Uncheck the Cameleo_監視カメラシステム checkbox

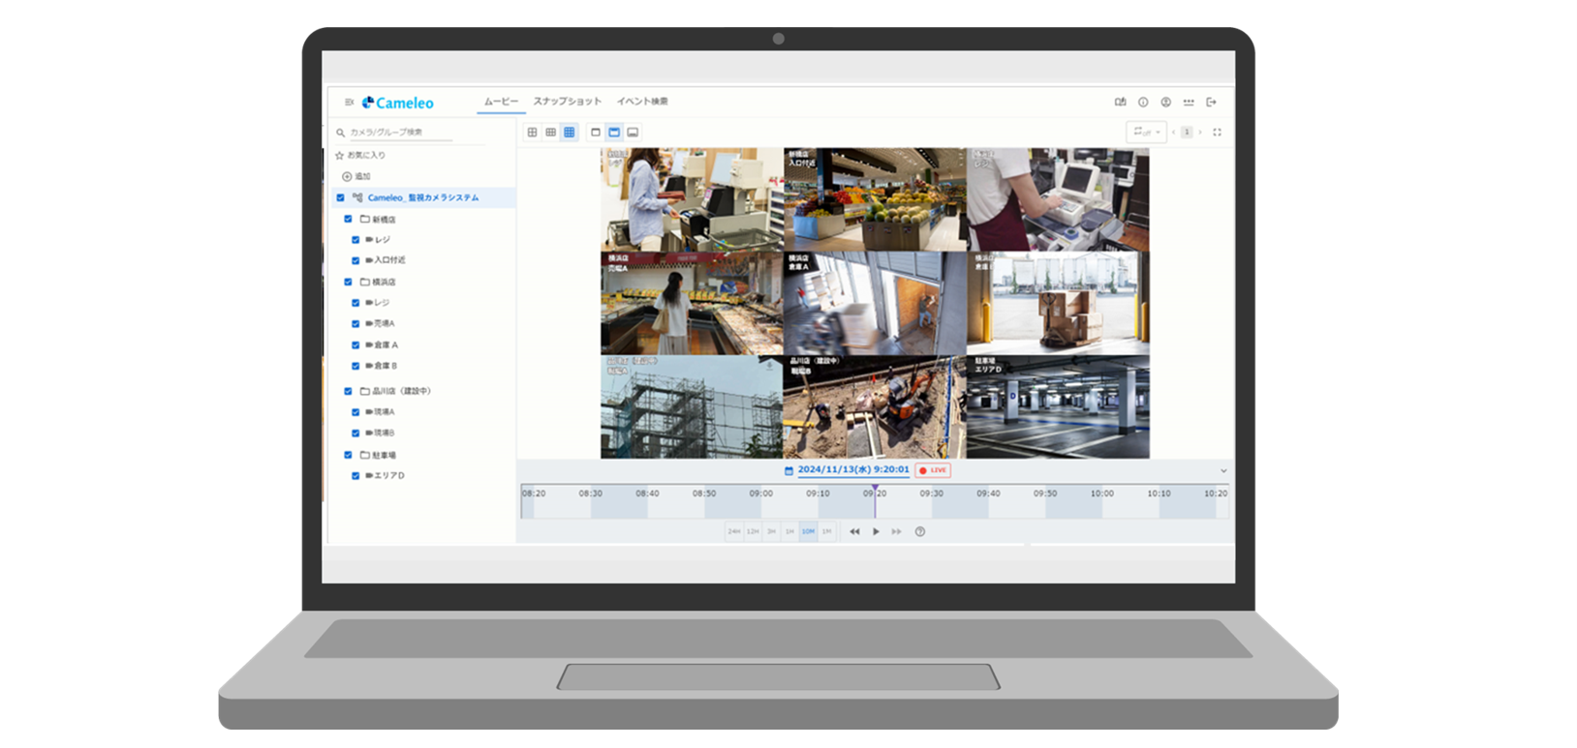340,197
